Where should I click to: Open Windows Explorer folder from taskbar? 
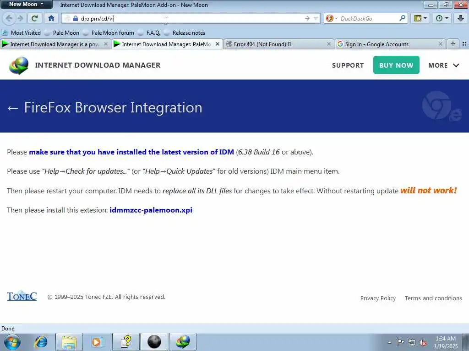69,342
